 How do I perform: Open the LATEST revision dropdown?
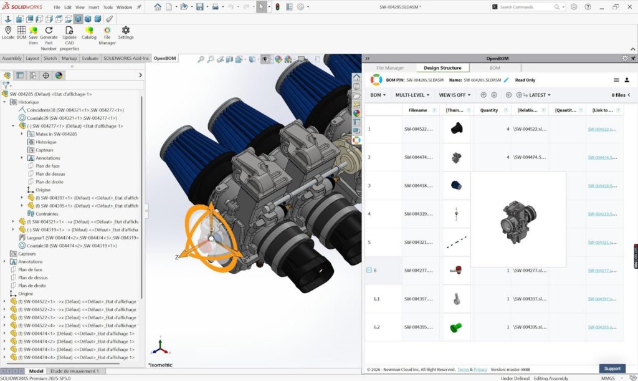pos(540,95)
